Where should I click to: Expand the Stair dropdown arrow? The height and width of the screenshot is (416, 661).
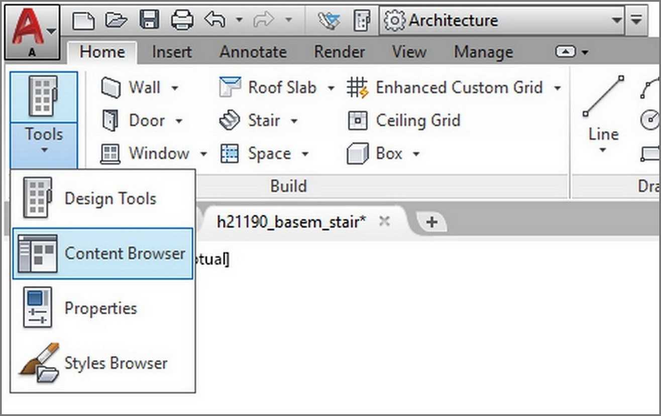click(x=294, y=121)
